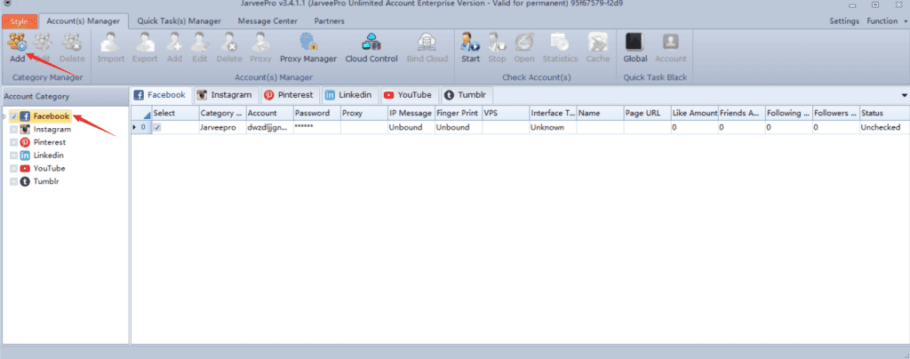The width and height of the screenshot is (910, 359).
Task: Start checking accounts with Start icon
Action: [470, 46]
